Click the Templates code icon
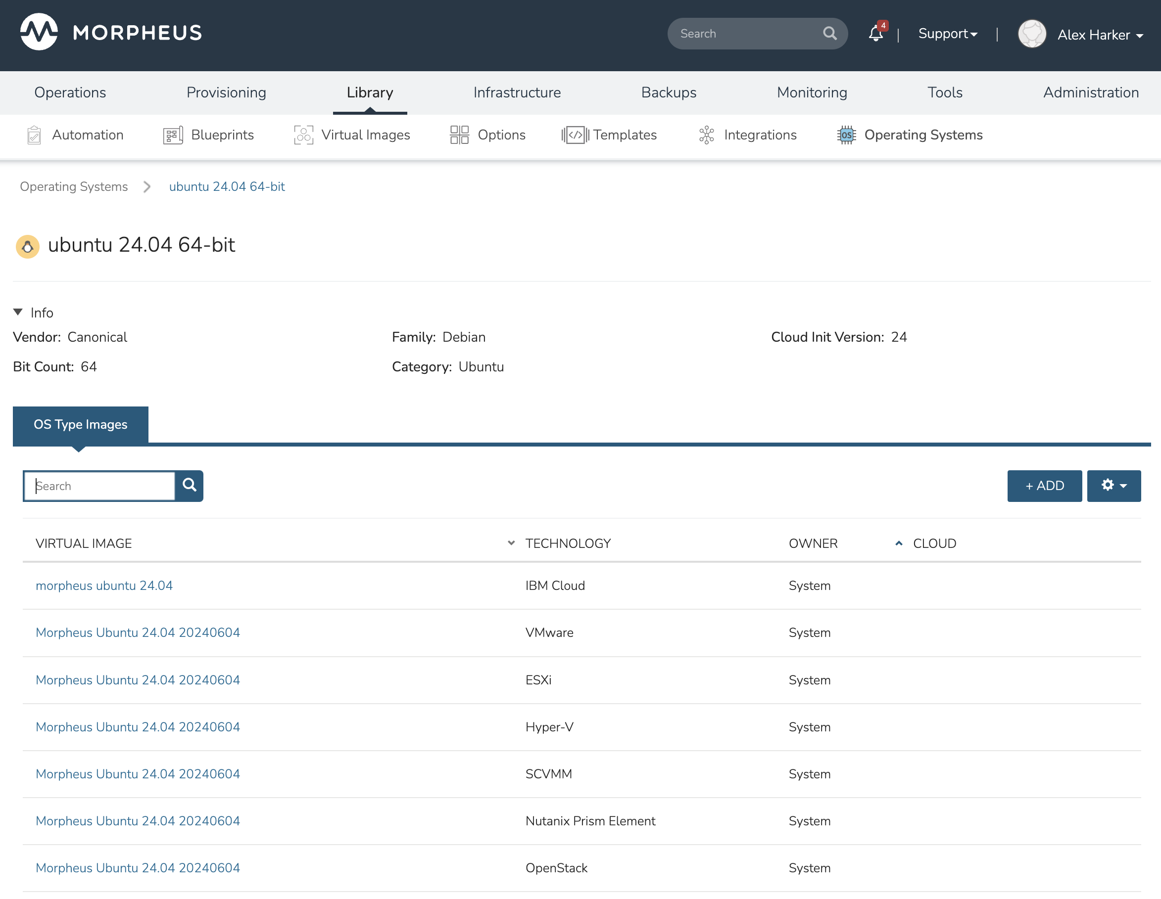Image resolution: width=1161 pixels, height=899 pixels. 575,135
